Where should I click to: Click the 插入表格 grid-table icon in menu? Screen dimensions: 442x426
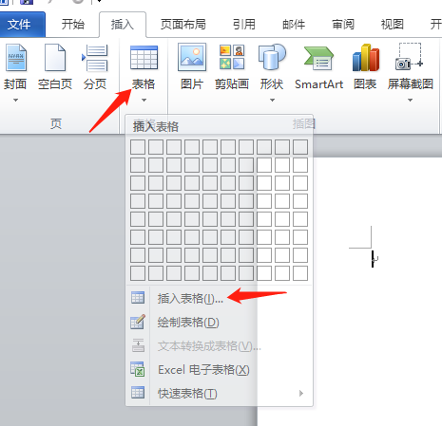(x=138, y=298)
